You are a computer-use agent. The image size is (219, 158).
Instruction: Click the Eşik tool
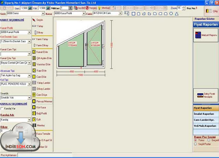click(x=37, y=119)
